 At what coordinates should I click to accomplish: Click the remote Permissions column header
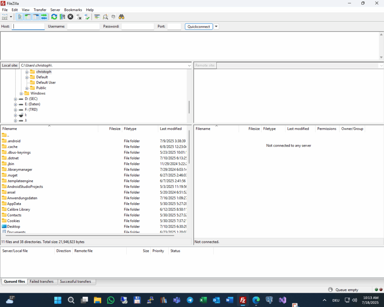point(327,129)
